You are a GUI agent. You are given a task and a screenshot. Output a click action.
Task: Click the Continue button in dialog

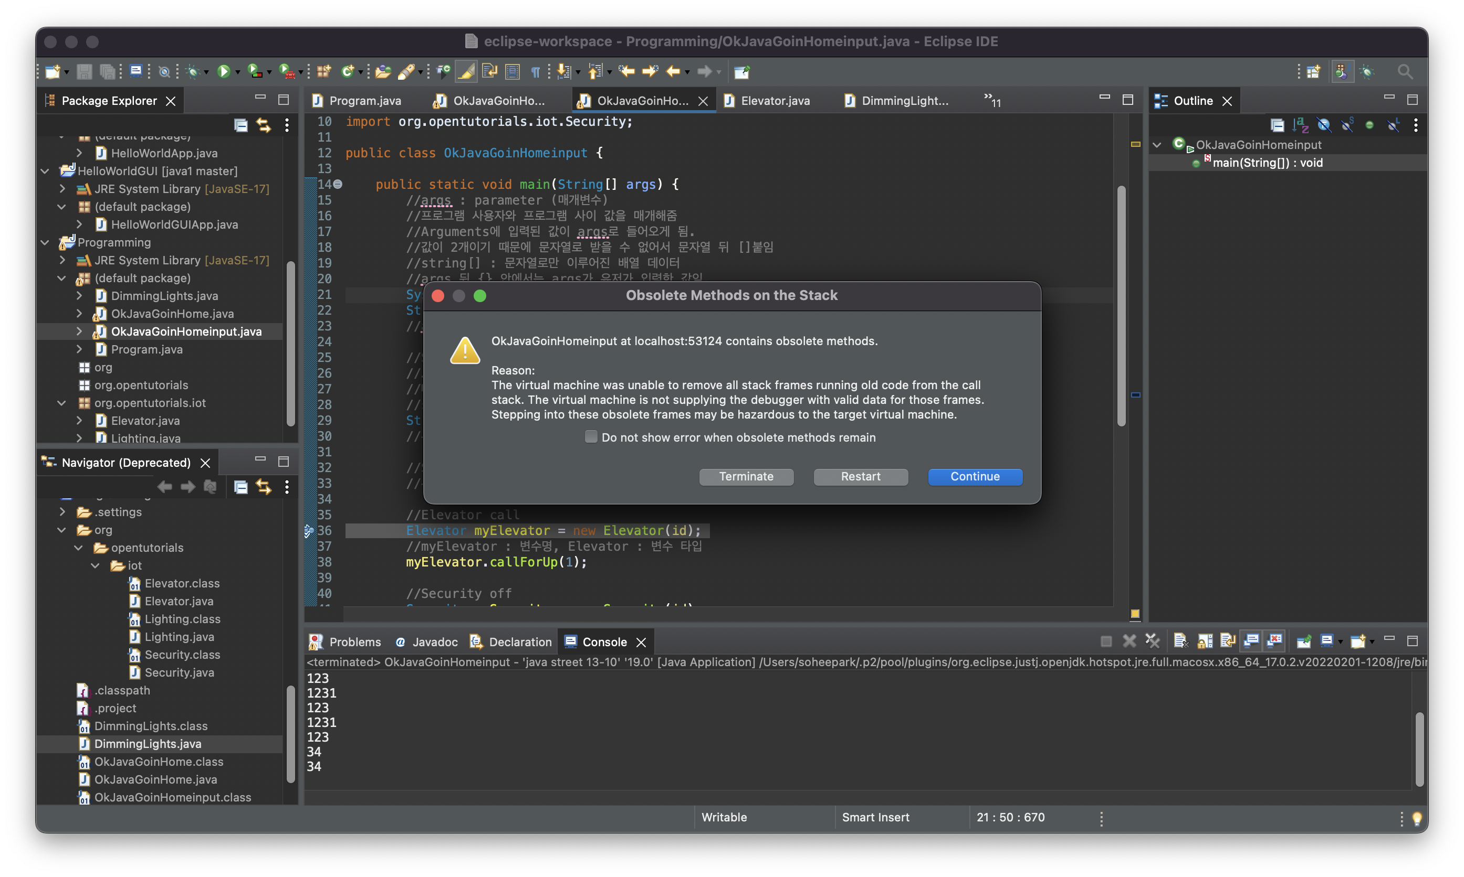click(x=974, y=476)
